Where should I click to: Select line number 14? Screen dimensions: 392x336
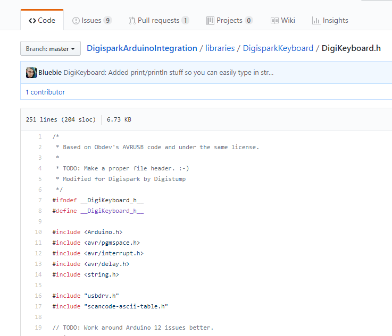pyautogui.click(x=38, y=274)
